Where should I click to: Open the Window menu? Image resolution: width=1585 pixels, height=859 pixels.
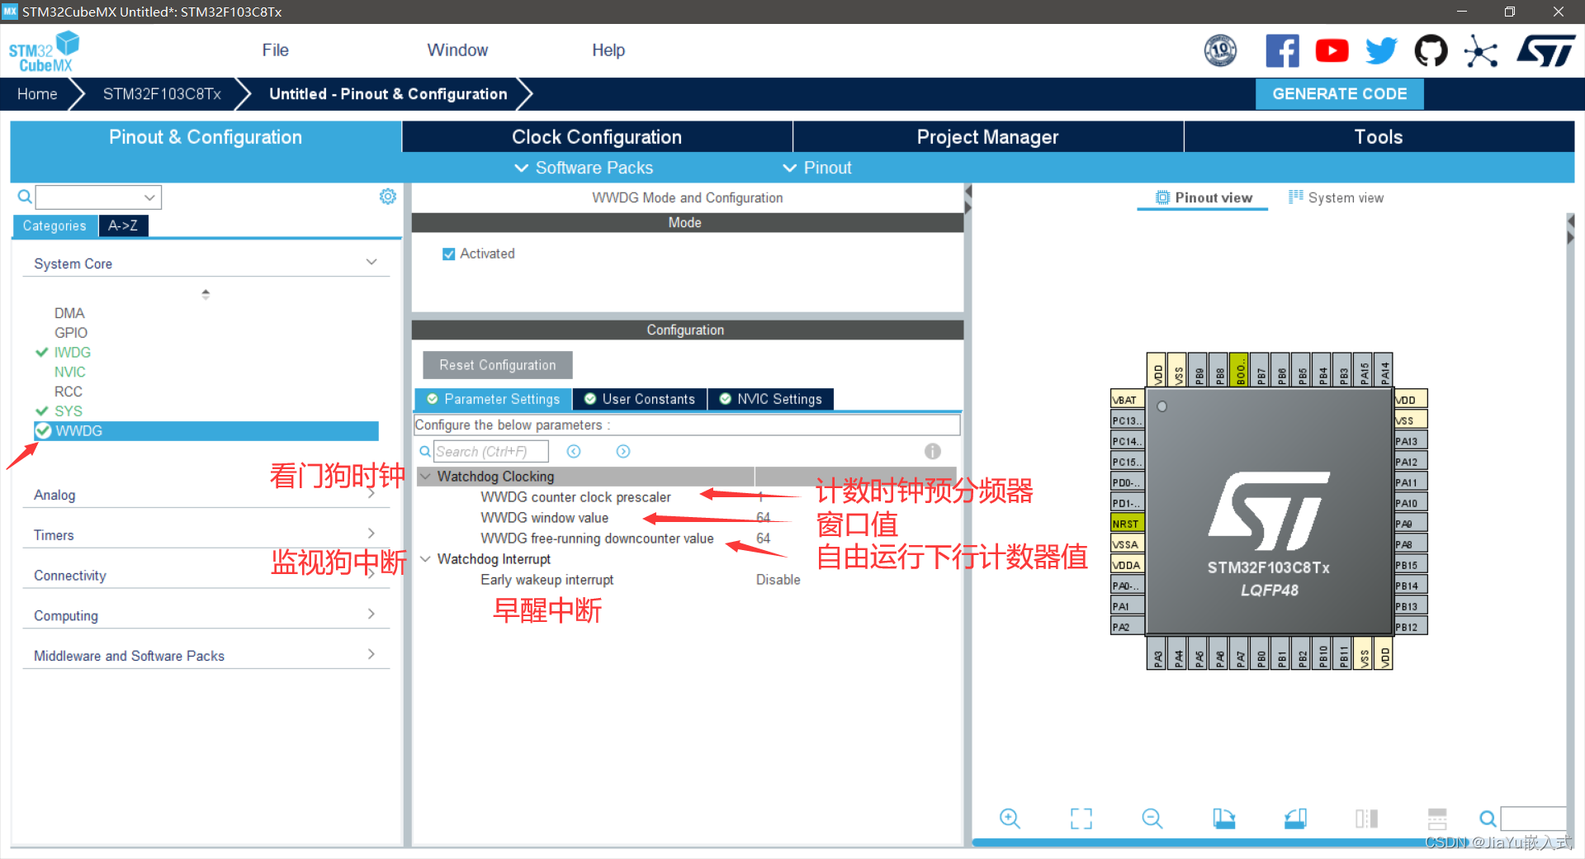coord(457,50)
